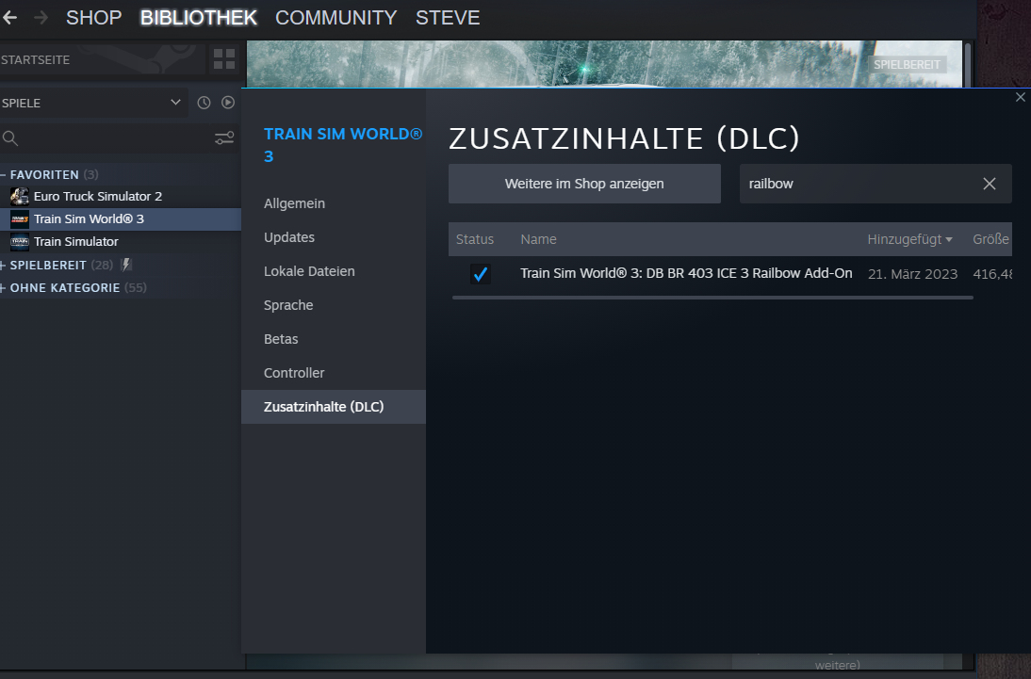Click lightning icon next to Spielbereit
Screen dimensions: 1031x679
(x=126, y=265)
